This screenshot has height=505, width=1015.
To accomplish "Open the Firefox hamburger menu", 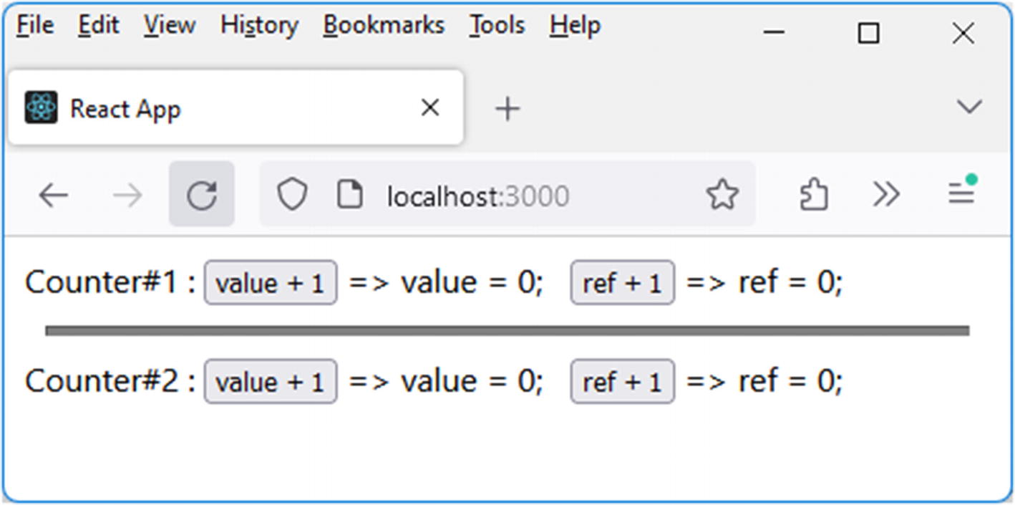I will point(961,193).
